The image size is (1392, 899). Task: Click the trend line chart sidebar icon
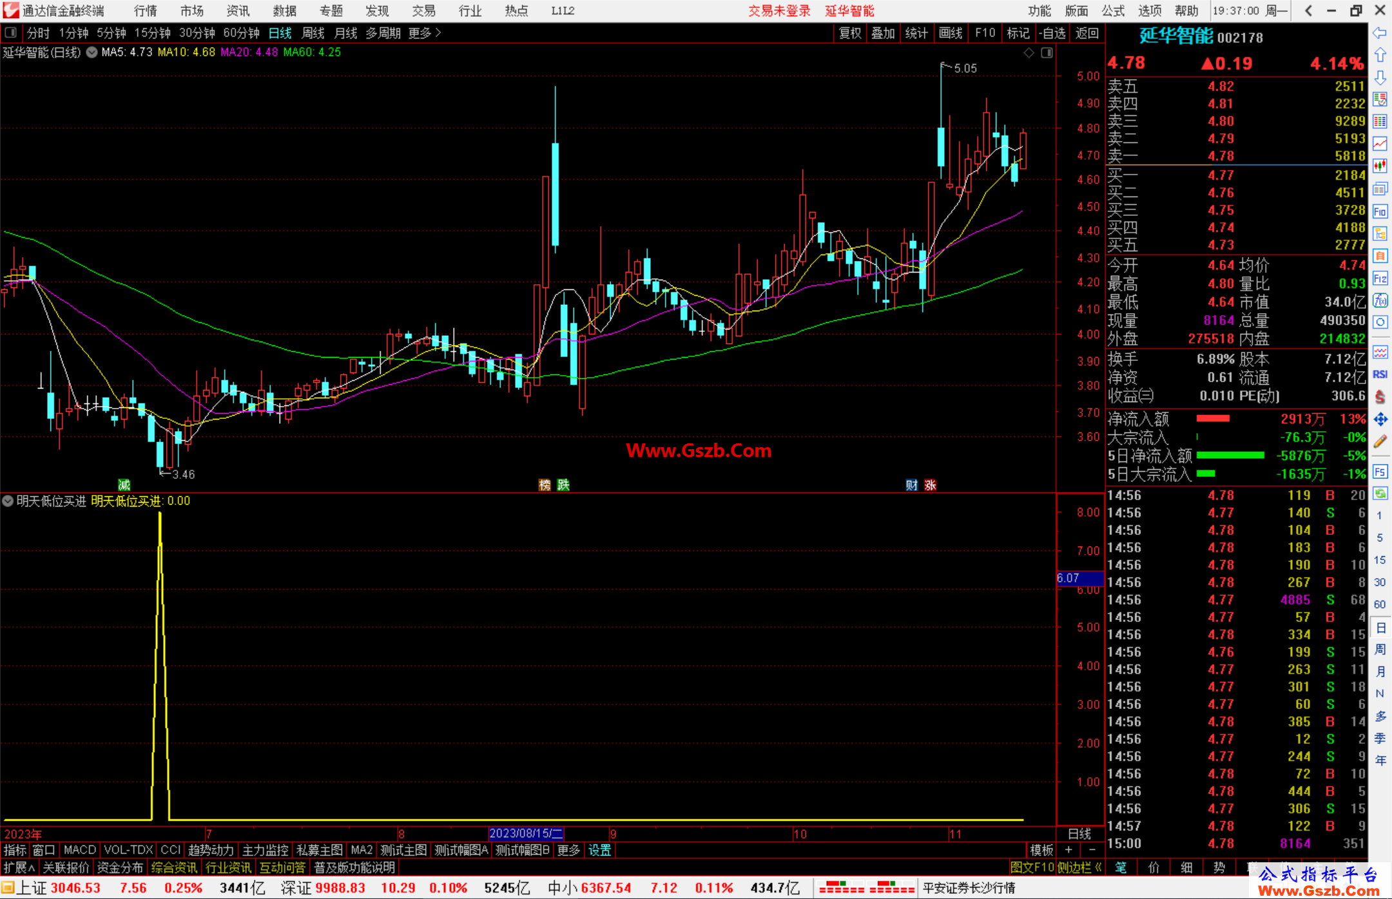pos(1380,144)
